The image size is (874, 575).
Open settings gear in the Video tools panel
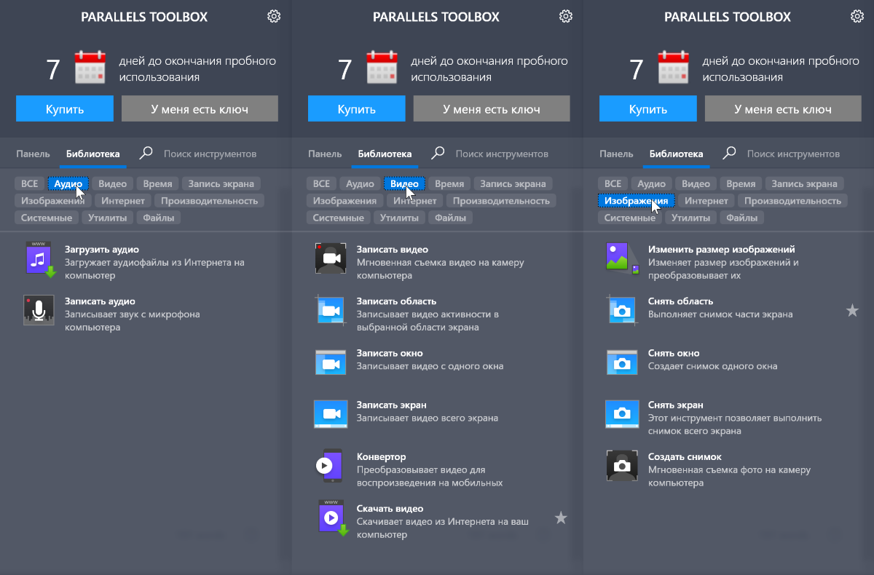coord(566,16)
